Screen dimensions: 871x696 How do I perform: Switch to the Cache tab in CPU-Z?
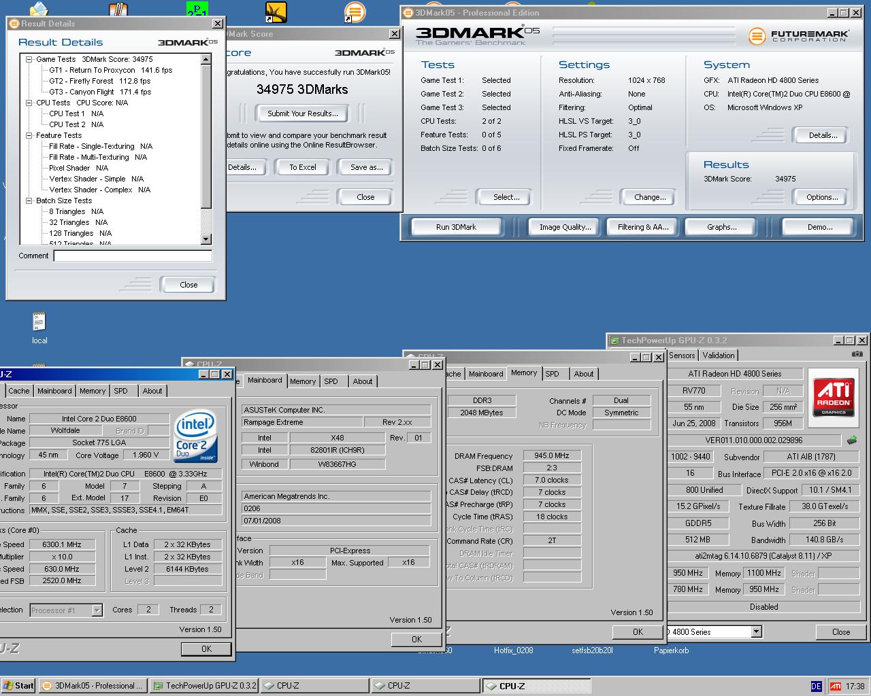click(x=19, y=391)
